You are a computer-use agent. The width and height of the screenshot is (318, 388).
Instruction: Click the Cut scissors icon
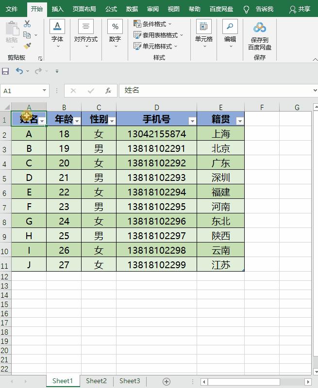click(27, 24)
